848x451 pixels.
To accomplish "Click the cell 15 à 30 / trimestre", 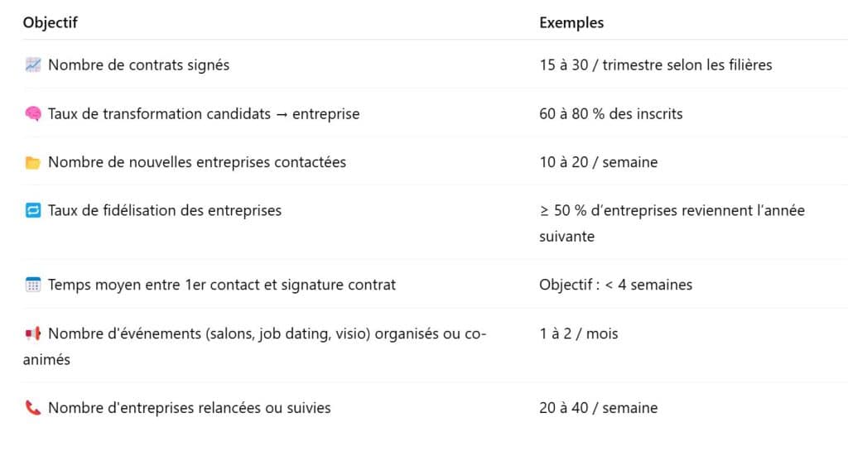I will pyautogui.click(x=656, y=65).
